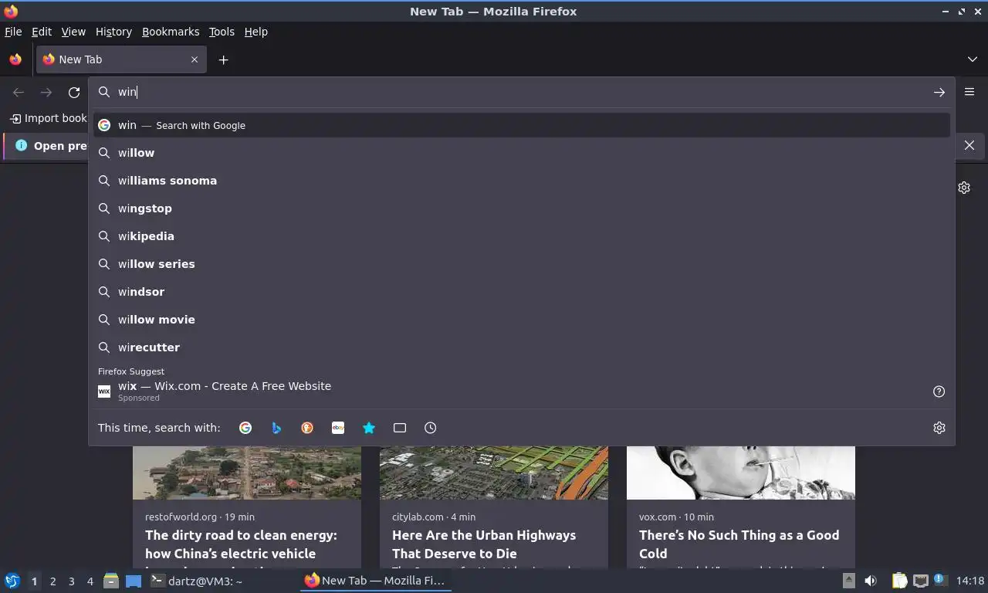Search open tabs icon
Viewport: 988px width, 593px height.
(x=400, y=428)
